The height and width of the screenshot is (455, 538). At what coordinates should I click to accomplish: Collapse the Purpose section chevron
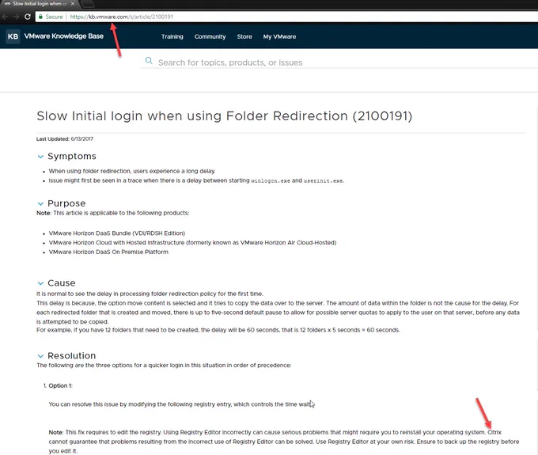point(40,204)
